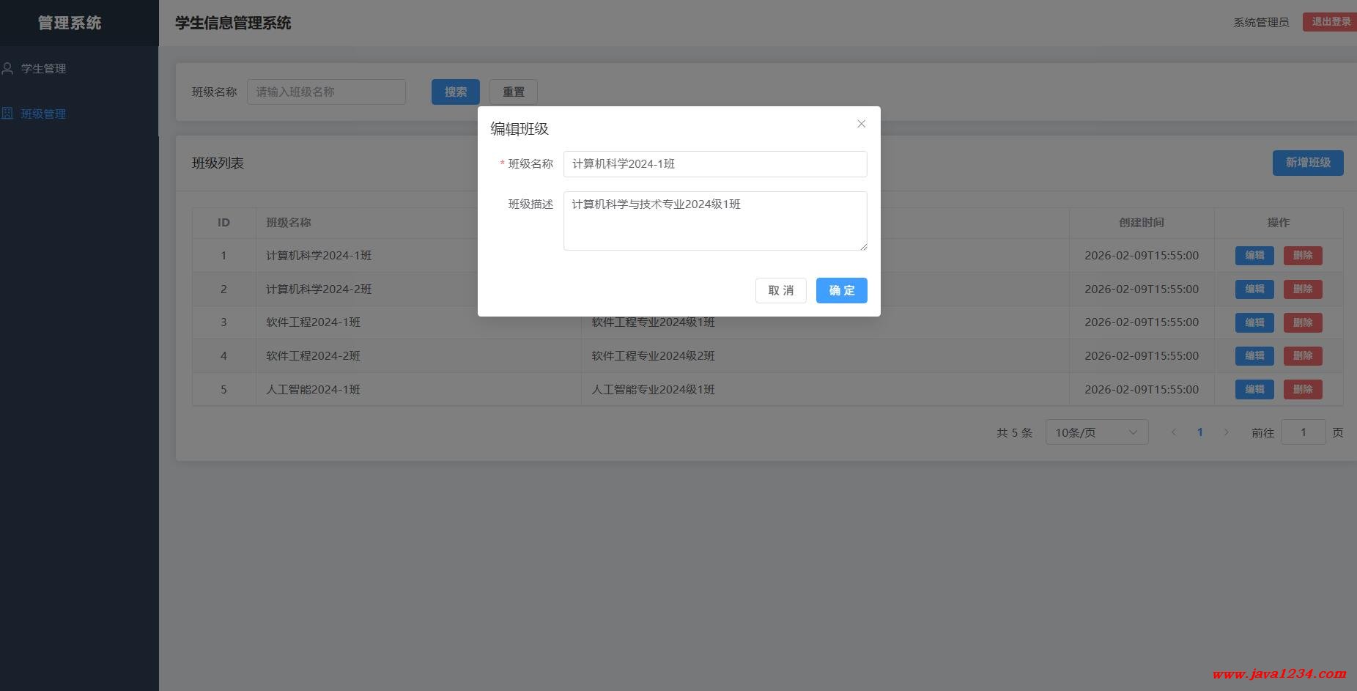Delete the 人工智能2024-1班 row

click(1302, 389)
